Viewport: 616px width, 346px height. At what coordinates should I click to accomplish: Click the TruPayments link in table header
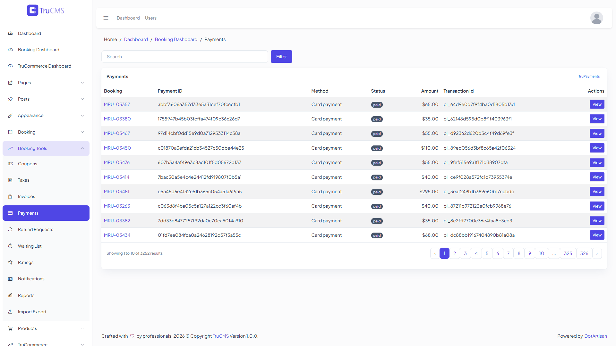(589, 76)
